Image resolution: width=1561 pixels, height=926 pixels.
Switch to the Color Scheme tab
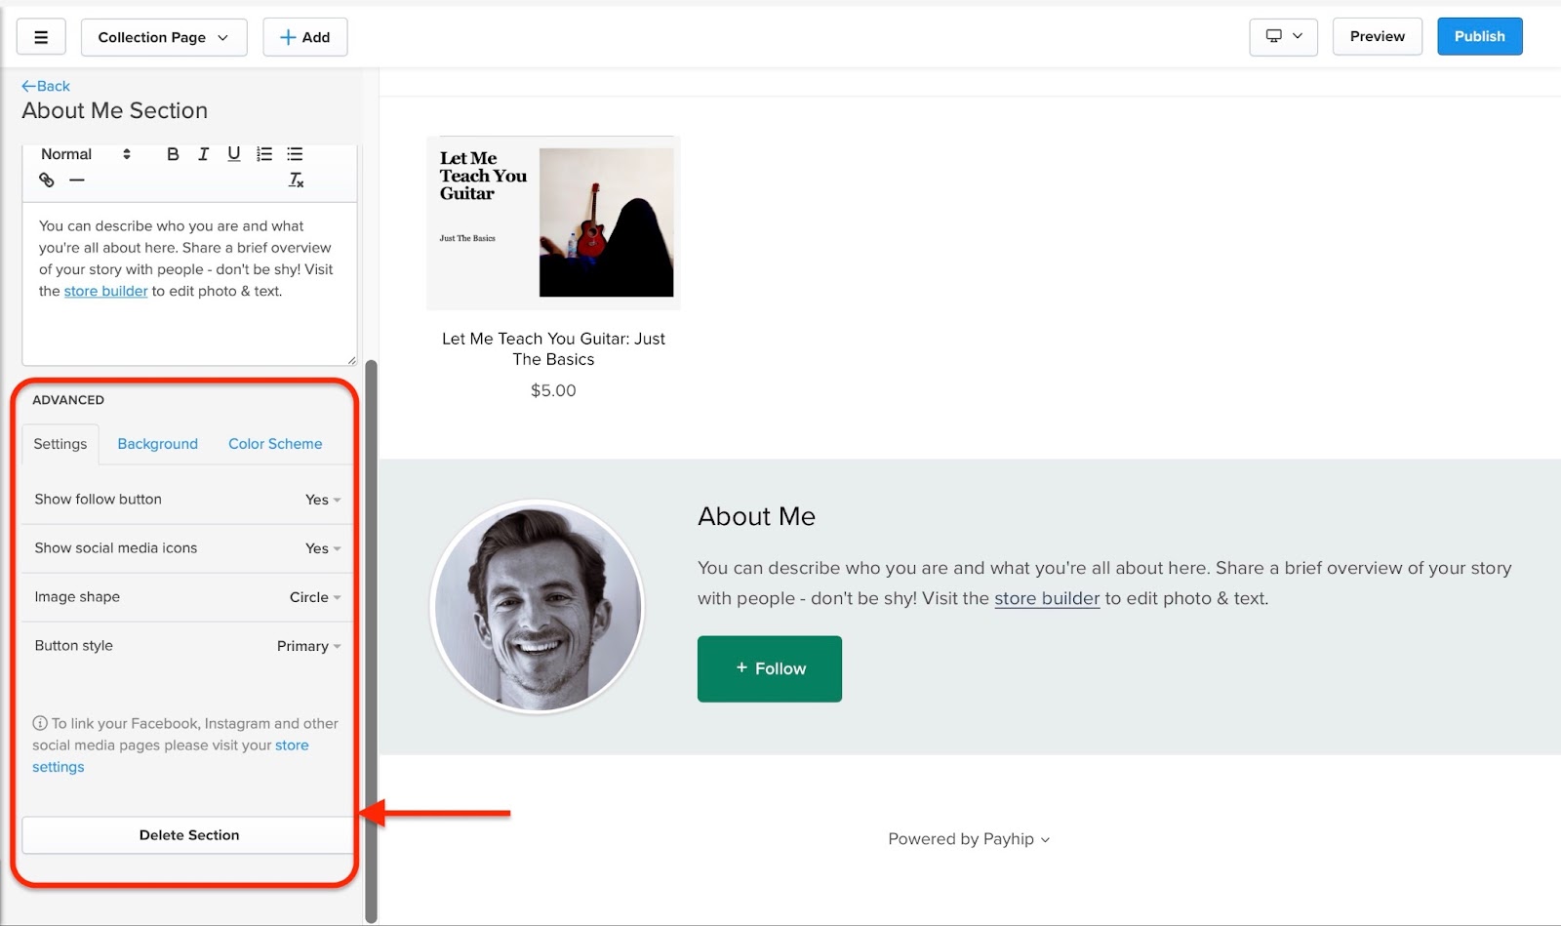(275, 444)
